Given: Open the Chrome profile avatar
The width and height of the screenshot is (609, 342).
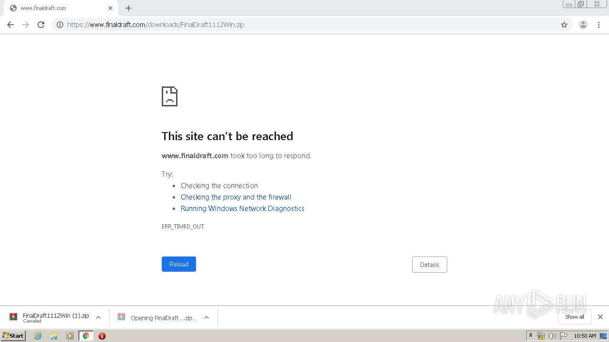Looking at the screenshot, I should (x=583, y=25).
